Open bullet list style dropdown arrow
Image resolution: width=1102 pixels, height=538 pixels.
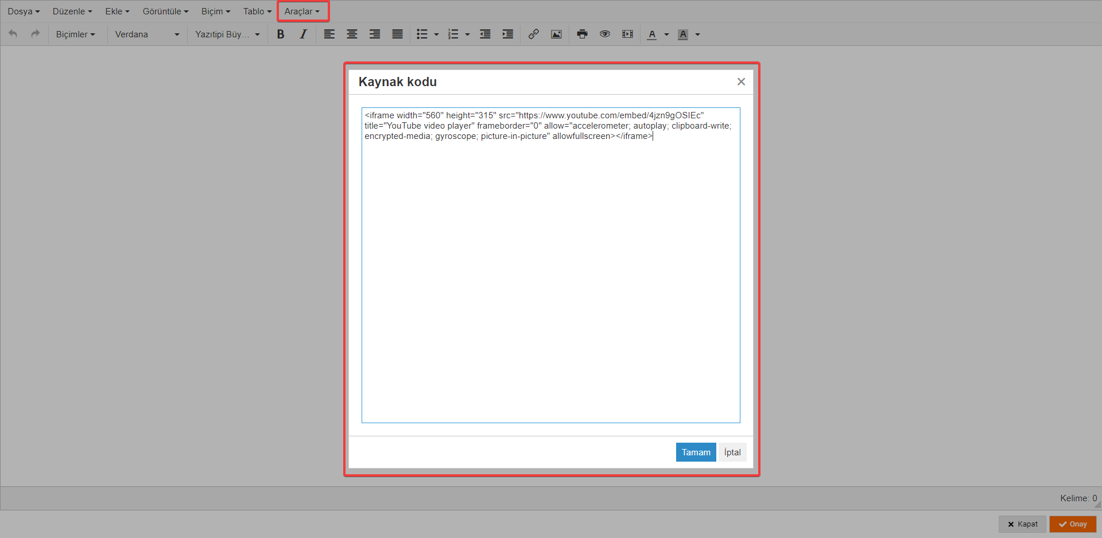(x=436, y=34)
